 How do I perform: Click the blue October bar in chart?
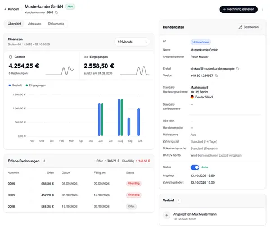[x=138, y=122]
